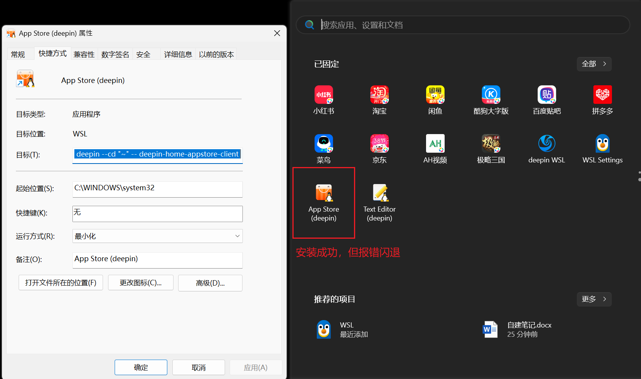Expand 更多 recommended items
This screenshot has width=641, height=379.
click(594, 299)
